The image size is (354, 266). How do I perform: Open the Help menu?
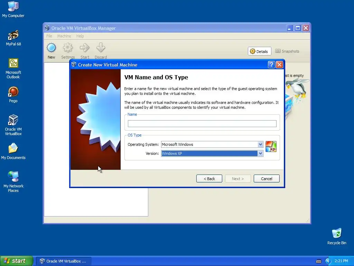tap(80, 36)
